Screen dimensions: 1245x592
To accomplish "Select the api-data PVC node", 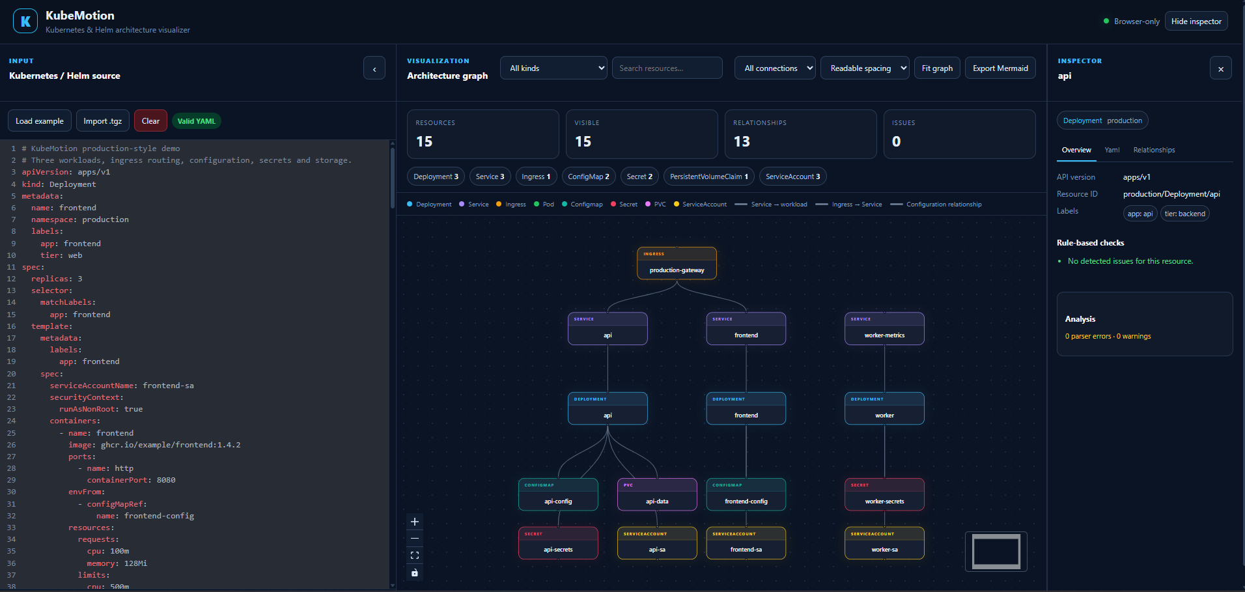I will (657, 494).
